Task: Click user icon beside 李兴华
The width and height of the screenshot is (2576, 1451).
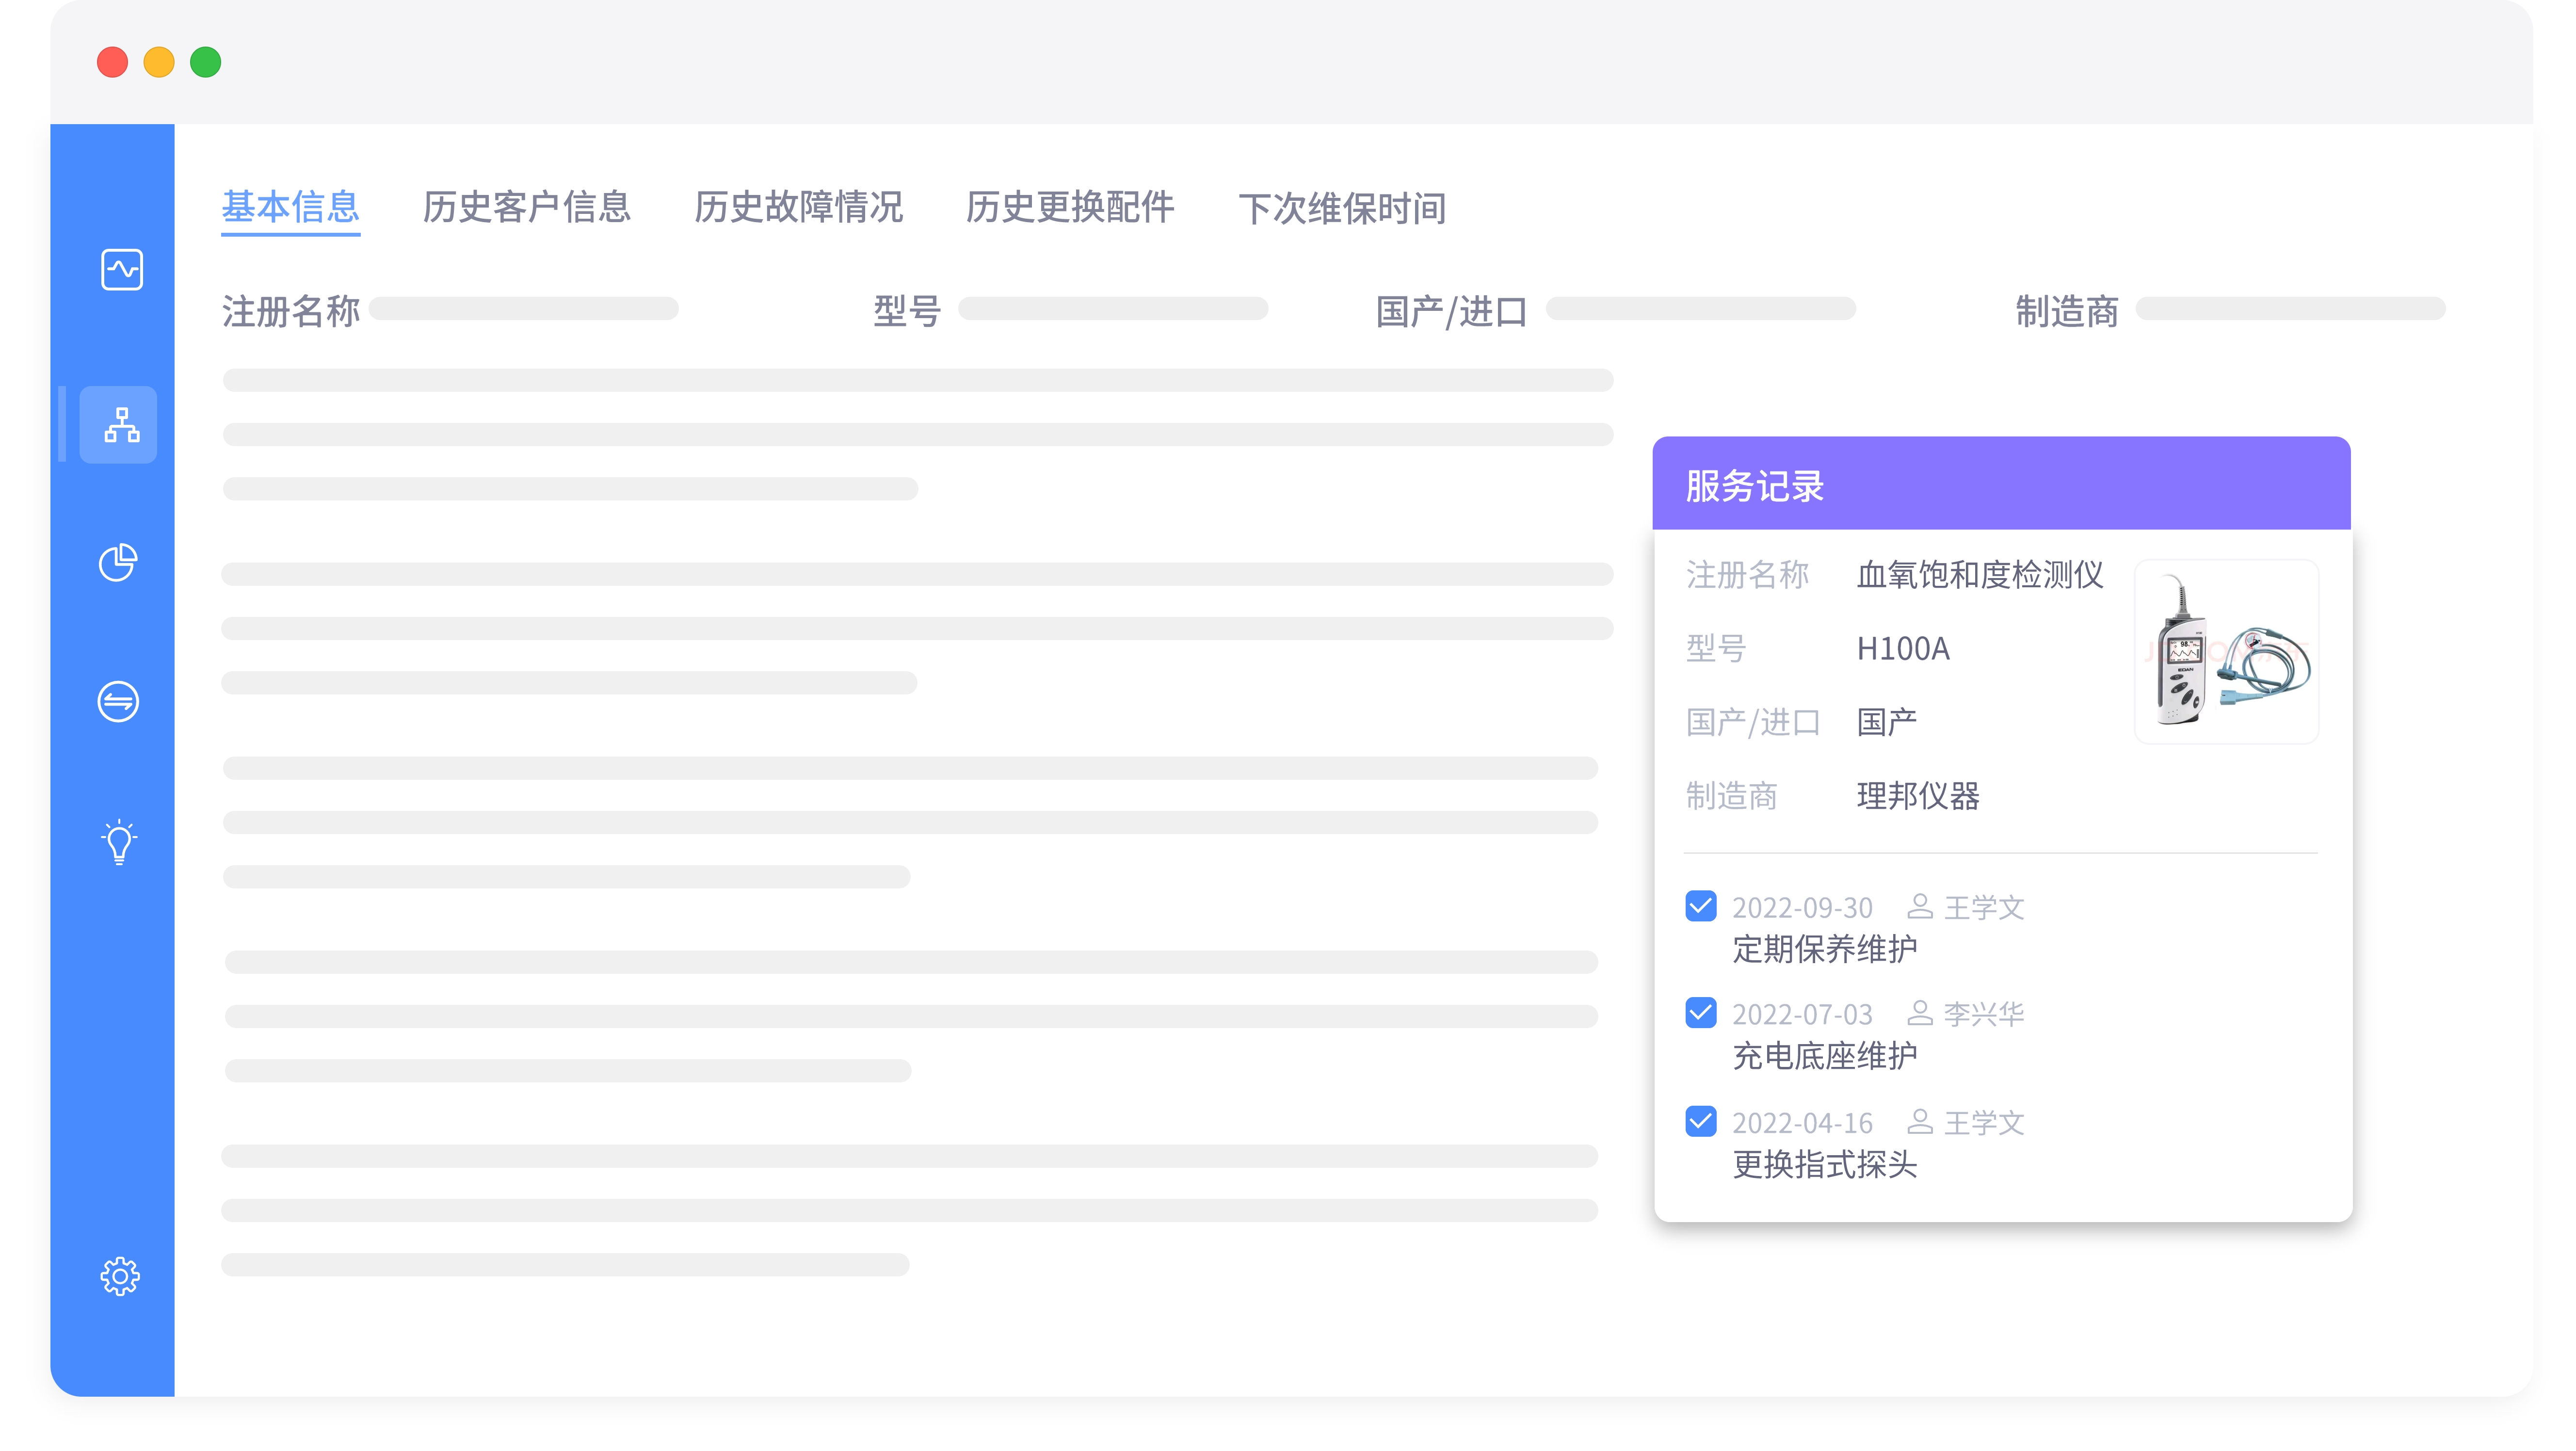Action: [1919, 1013]
